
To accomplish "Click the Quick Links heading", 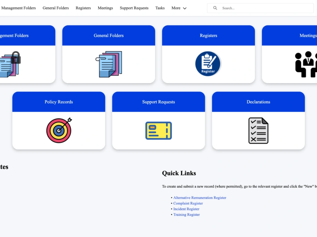I will click(179, 173).
